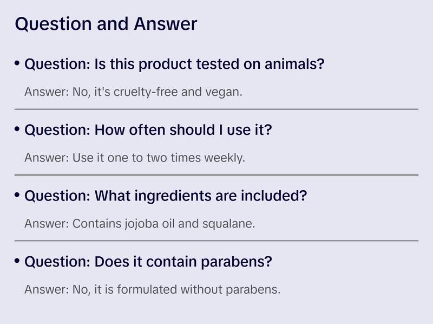
Task: Click the answer "No, it's cruelty-free and vegan."
Action: [133, 92]
